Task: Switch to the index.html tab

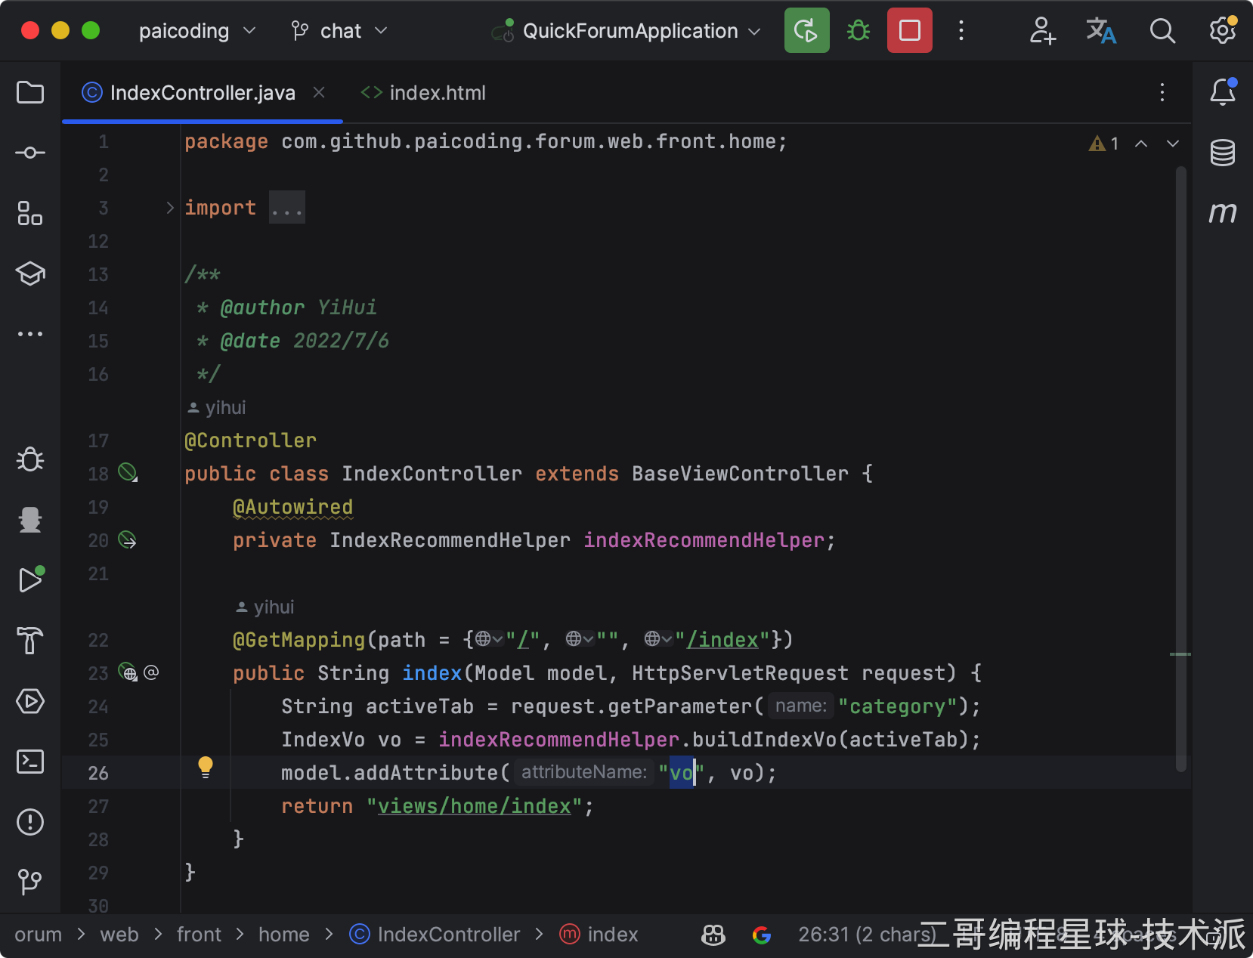Action: 423,93
